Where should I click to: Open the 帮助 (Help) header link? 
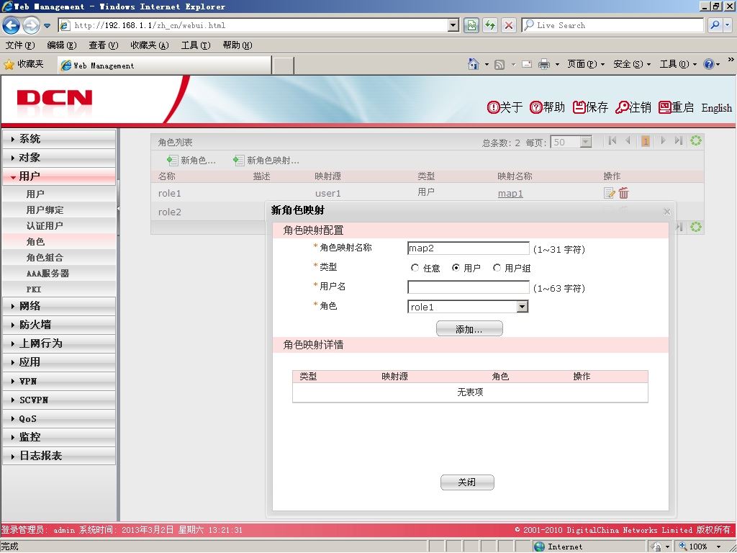click(x=547, y=108)
